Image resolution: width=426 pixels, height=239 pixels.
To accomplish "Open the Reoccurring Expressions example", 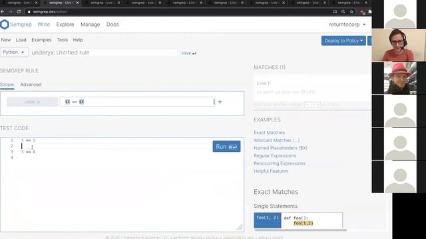I will coord(280,163).
